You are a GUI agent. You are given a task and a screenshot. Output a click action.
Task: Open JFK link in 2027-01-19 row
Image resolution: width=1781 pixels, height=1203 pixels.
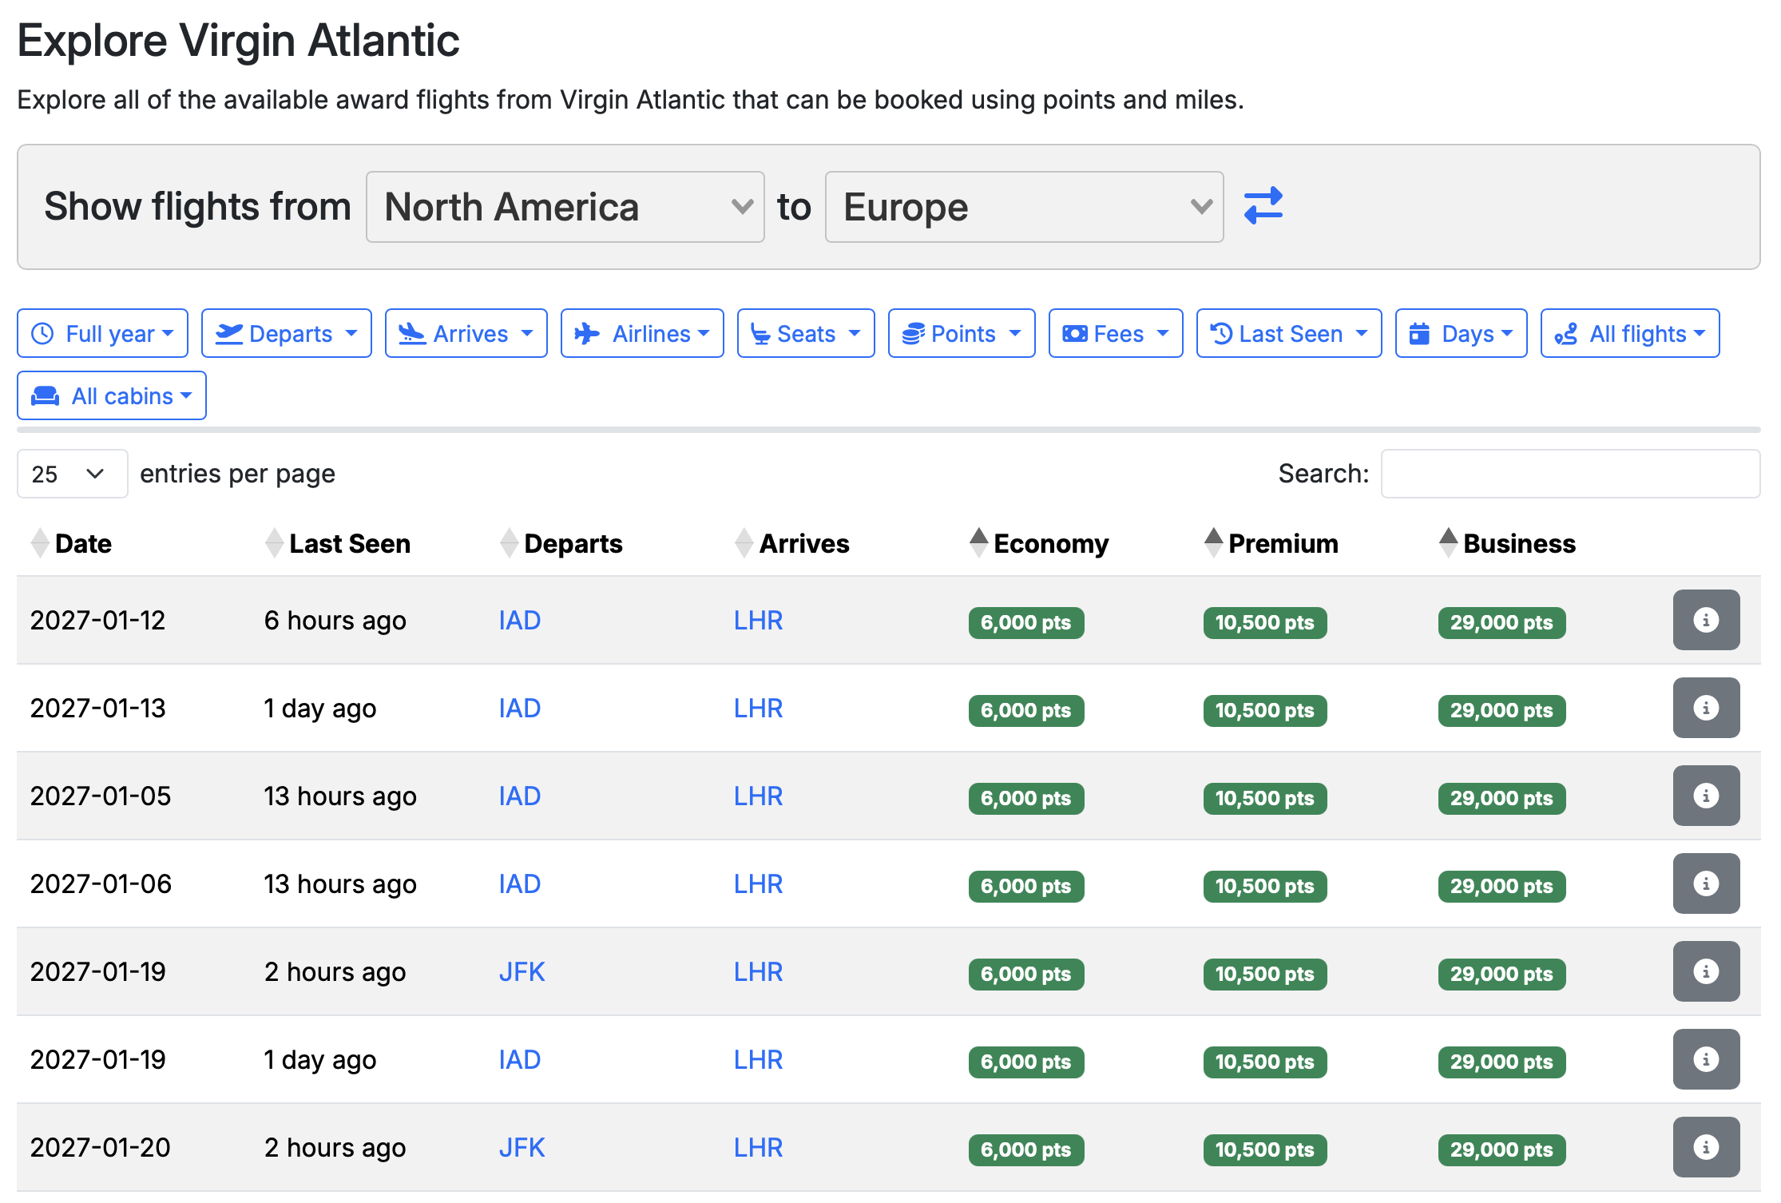522,971
